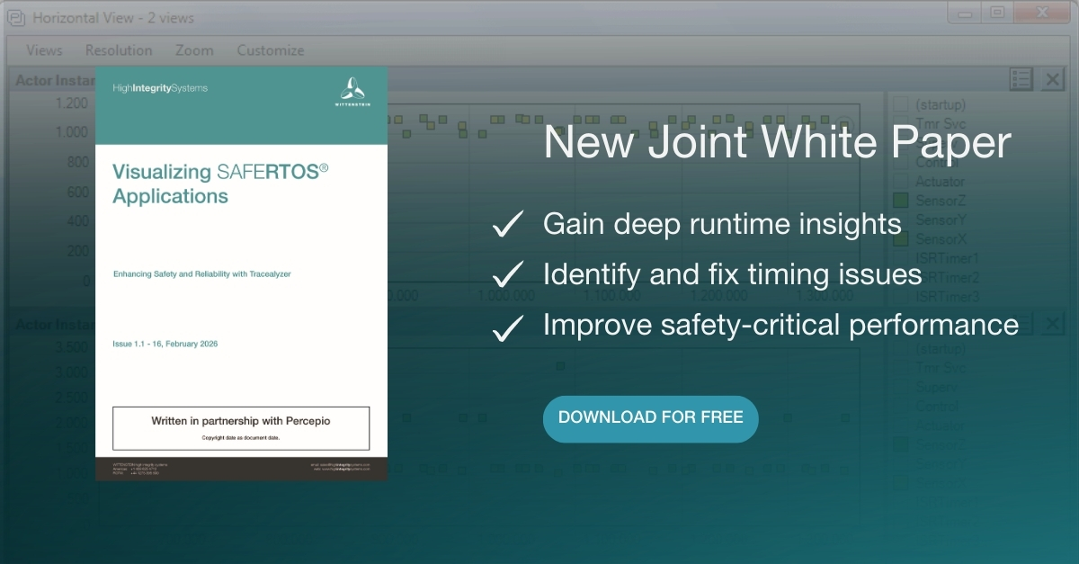The height and width of the screenshot is (564, 1079).
Task: Toggle the Actuator checkbox in first view legend
Action: pos(900,182)
